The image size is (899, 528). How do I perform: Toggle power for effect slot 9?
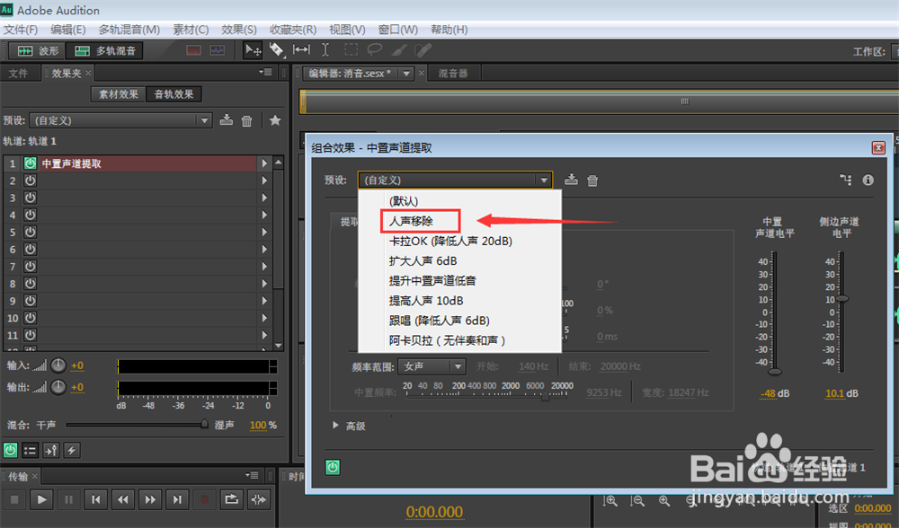click(x=30, y=301)
